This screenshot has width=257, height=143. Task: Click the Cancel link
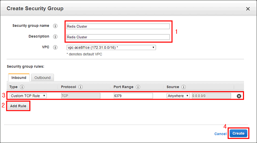tap(220, 134)
